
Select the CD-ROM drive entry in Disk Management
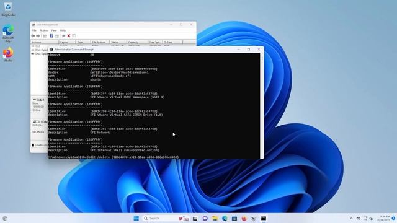click(40, 122)
